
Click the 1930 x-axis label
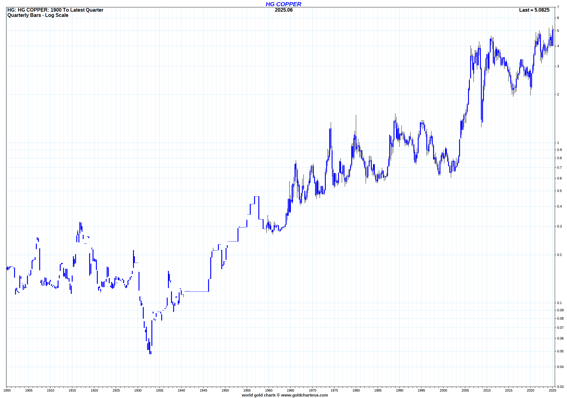[138, 390]
